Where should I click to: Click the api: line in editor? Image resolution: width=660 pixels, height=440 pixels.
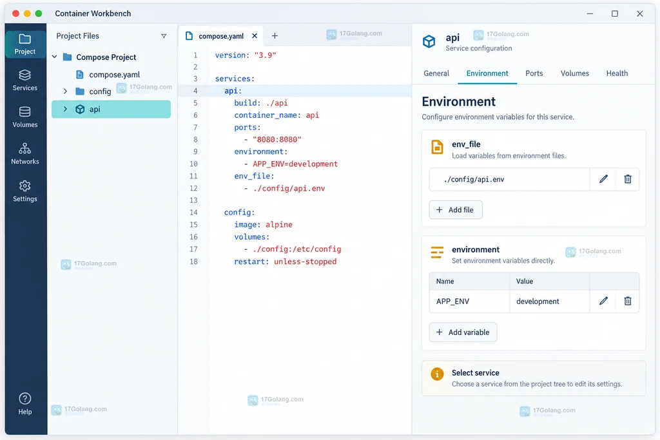[x=233, y=91]
